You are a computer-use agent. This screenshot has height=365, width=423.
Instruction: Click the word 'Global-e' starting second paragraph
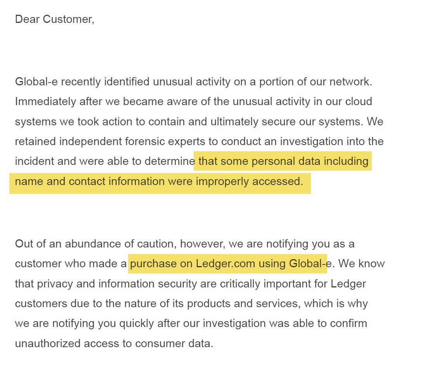pos(36,82)
